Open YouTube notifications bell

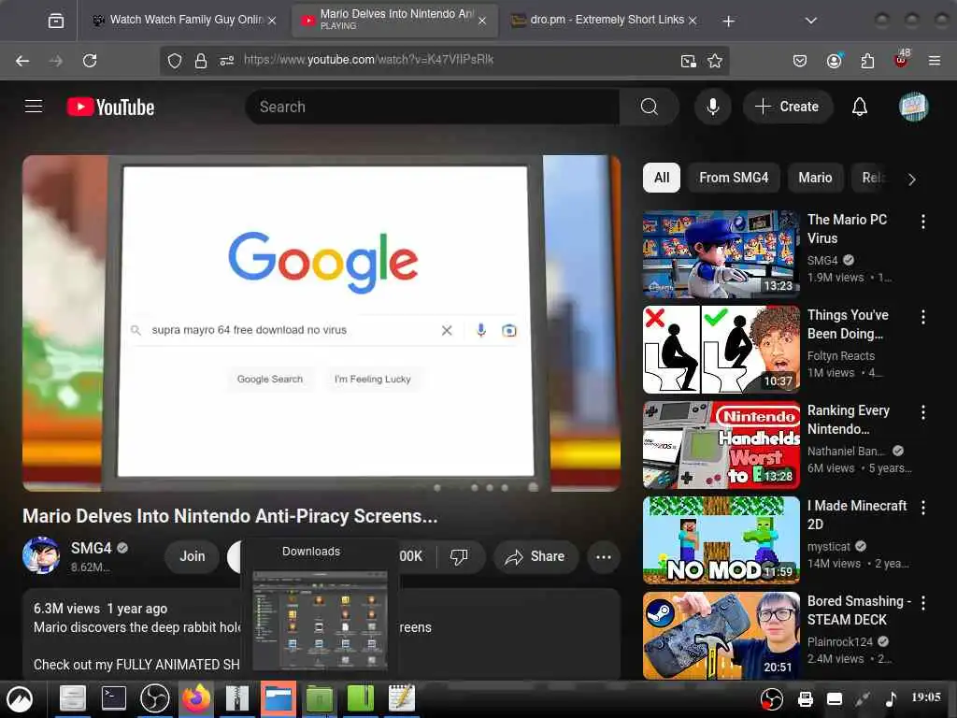pos(860,107)
